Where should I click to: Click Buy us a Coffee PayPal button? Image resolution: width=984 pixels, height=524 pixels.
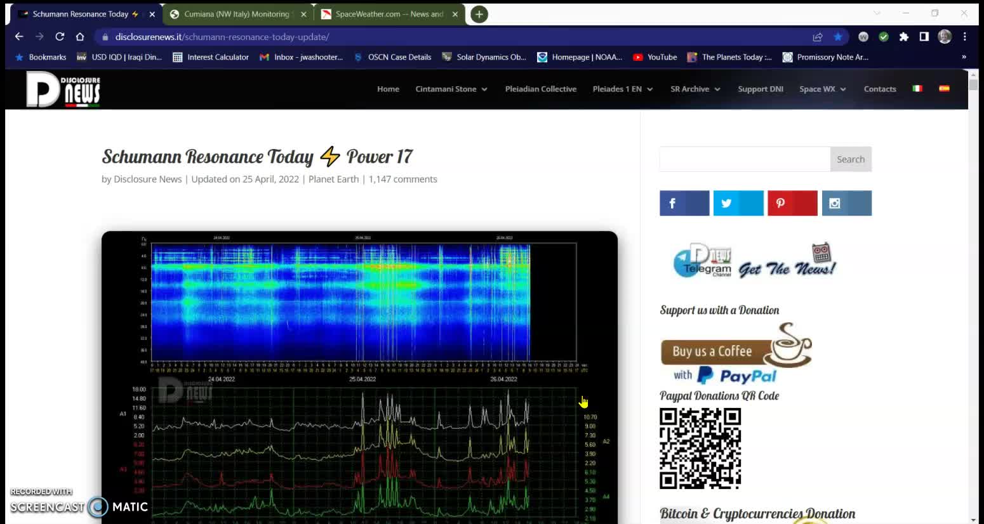click(x=736, y=354)
